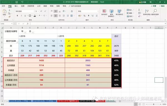Viewport: 167px width, 106px height.
Task: Click the Undo arrow icon
Action: (22, 2)
